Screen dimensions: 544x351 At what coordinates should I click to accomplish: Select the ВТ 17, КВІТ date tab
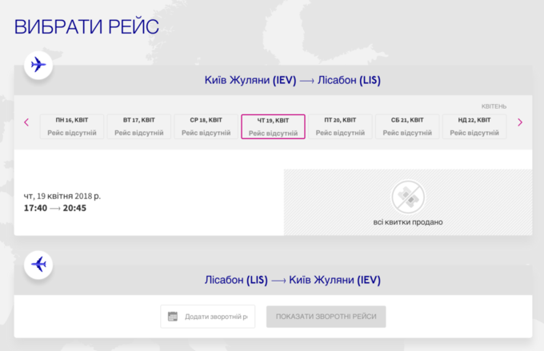(139, 126)
